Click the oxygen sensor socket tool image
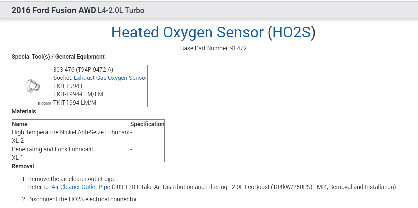418x208 pixels. click(32, 86)
